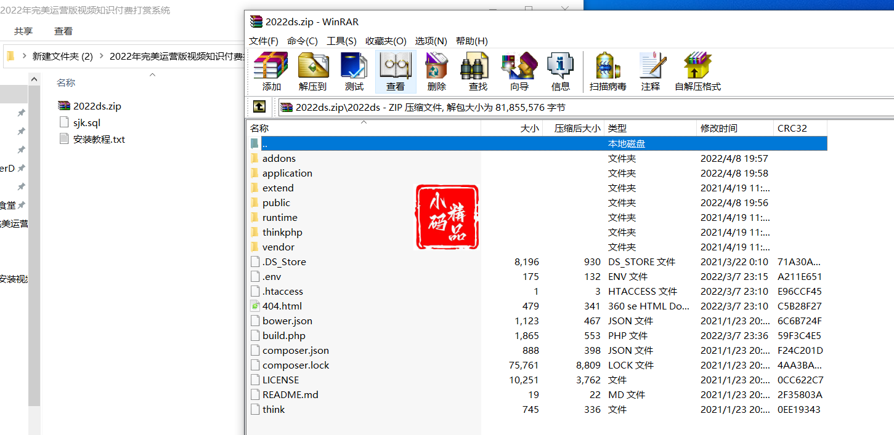This screenshot has height=435, width=894.
Task: Sort by the 修改时间 column header
Action: tap(735, 128)
